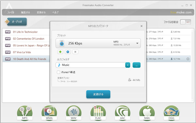Add a new preset with green plus

click(x=60, y=52)
